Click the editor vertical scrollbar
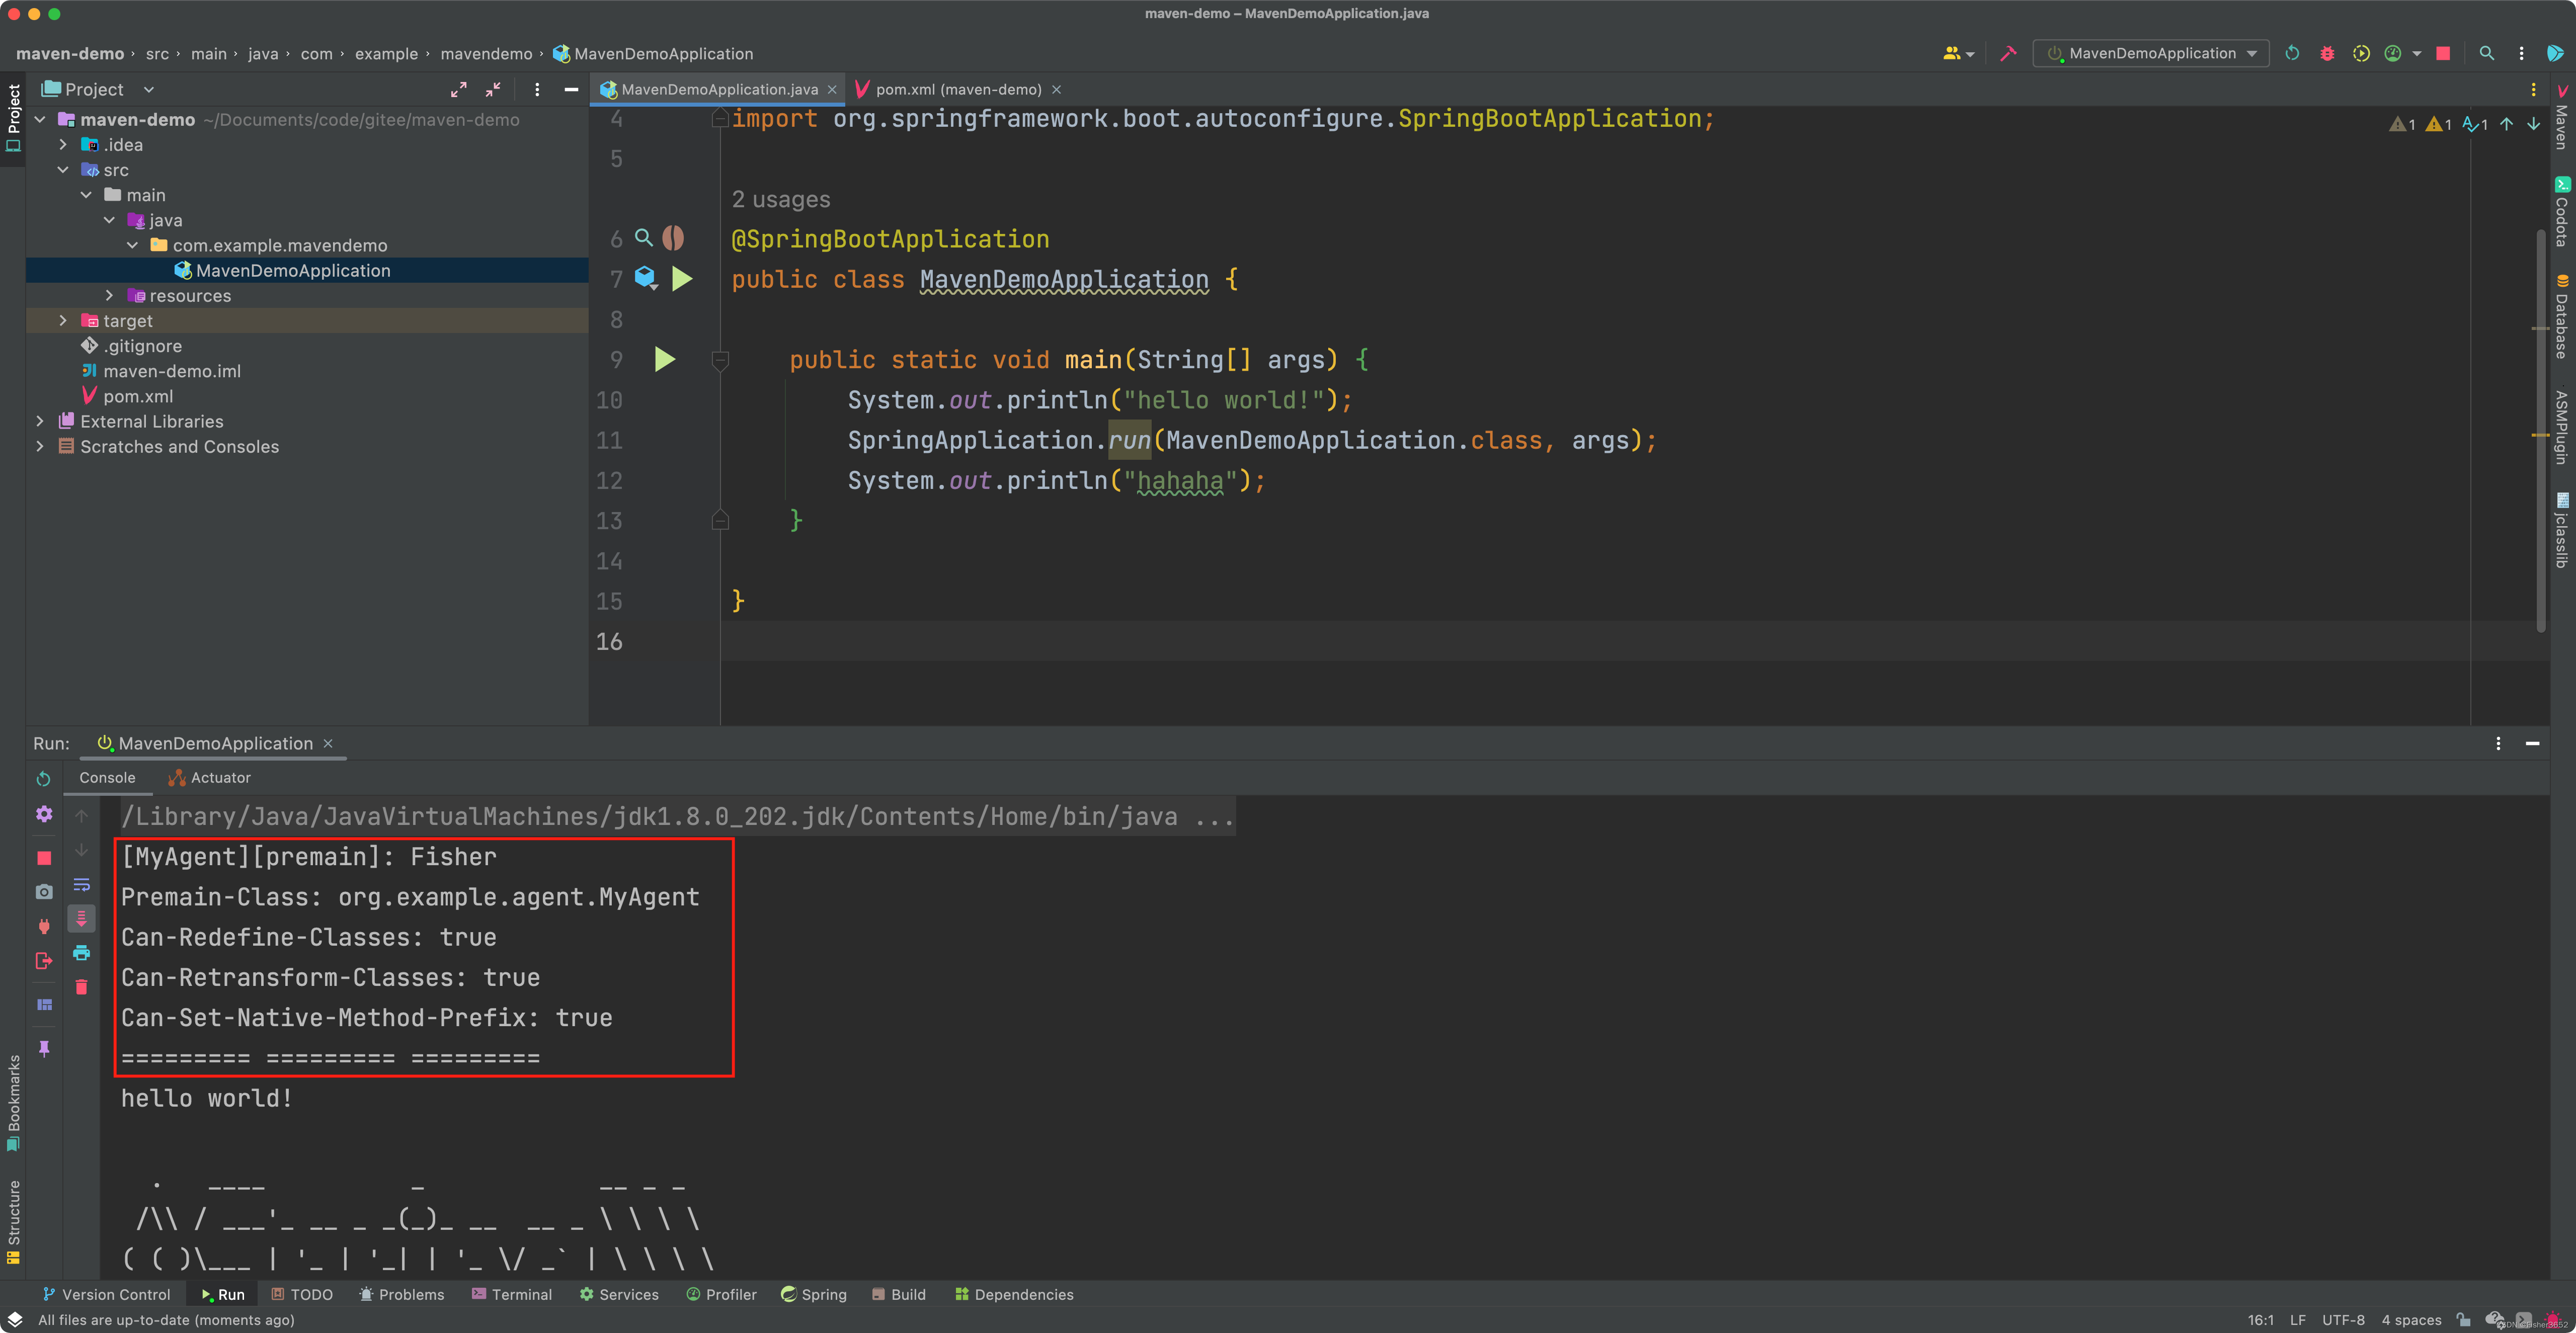Image resolution: width=2576 pixels, height=1333 pixels. (2541, 430)
